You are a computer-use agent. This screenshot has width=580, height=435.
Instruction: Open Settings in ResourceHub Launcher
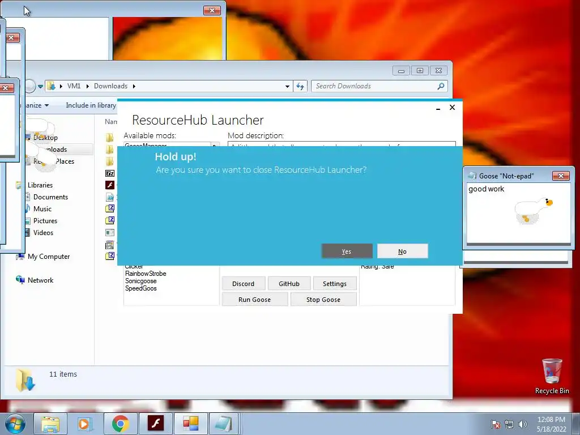(x=335, y=284)
